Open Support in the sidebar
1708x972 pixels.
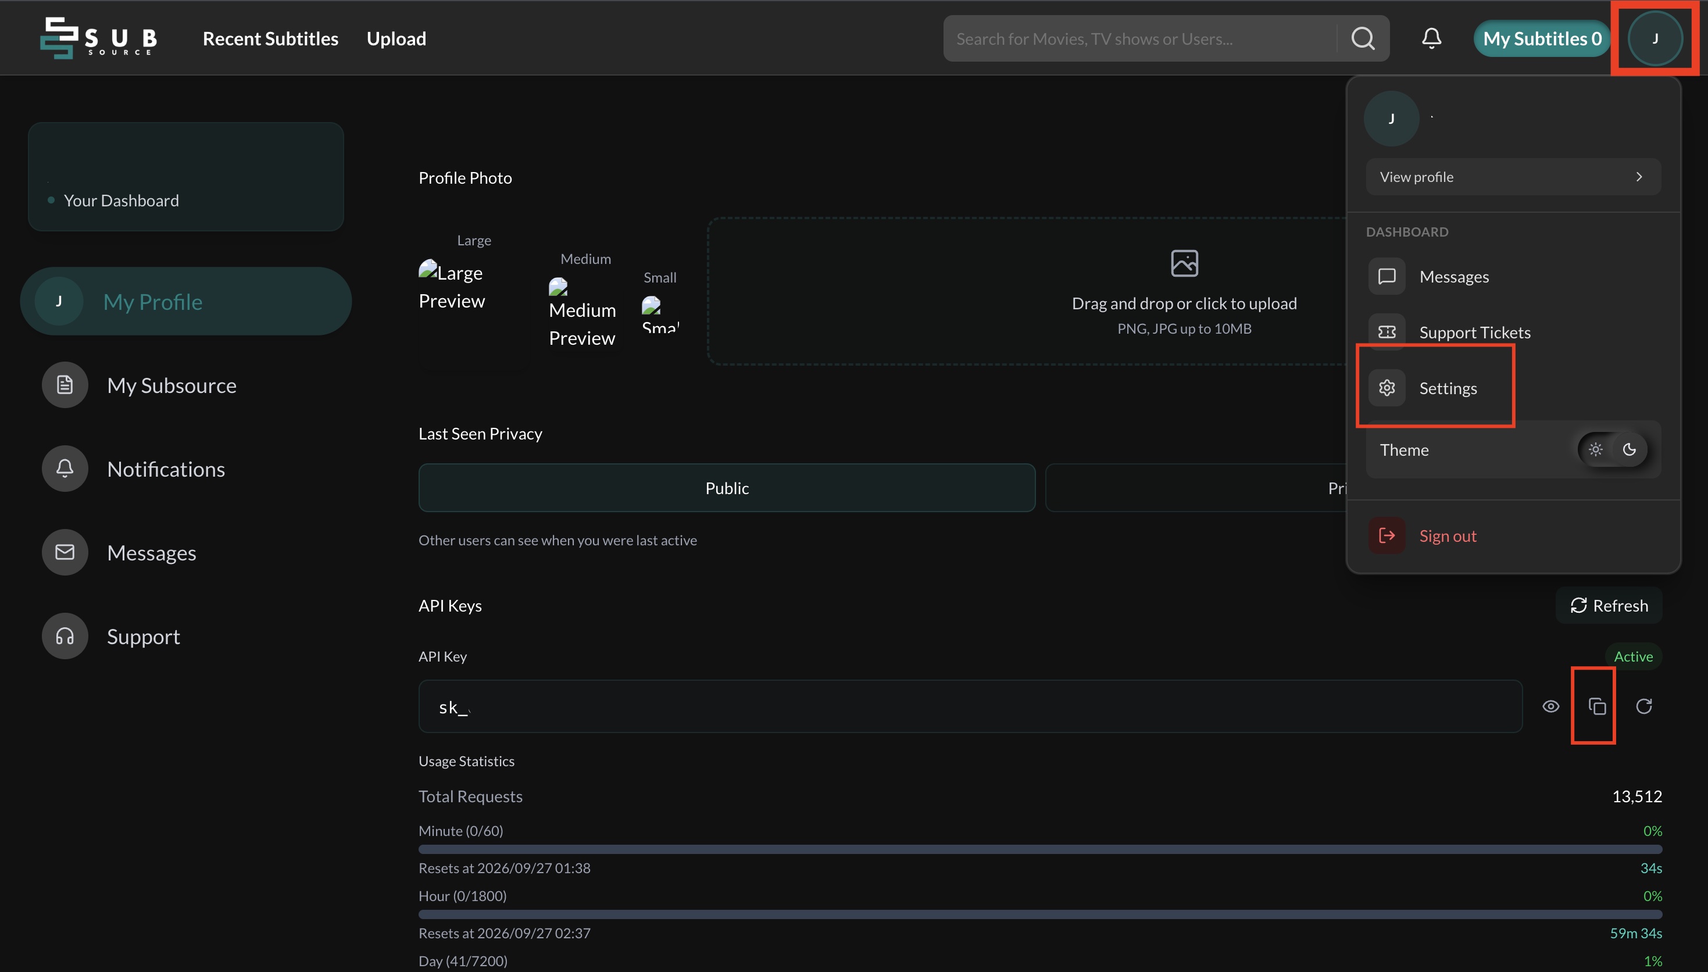click(185, 636)
